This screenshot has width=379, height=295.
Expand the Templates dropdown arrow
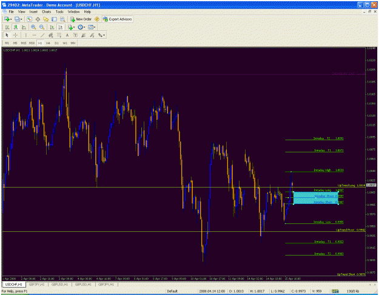[x=95, y=27]
